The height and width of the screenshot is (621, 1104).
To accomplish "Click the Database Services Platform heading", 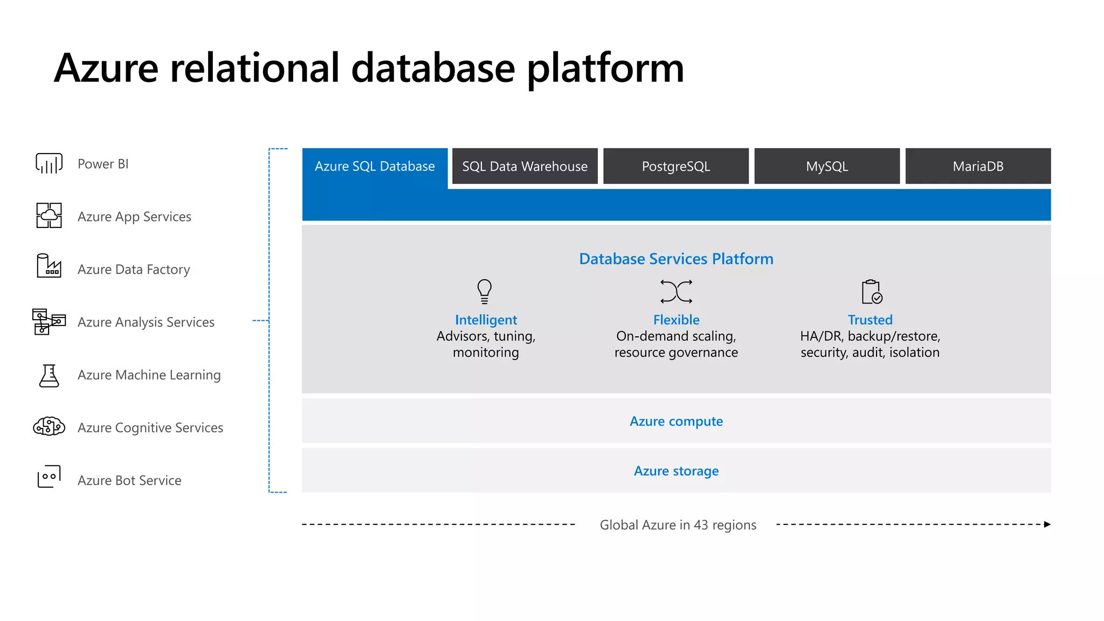I will pos(677,259).
